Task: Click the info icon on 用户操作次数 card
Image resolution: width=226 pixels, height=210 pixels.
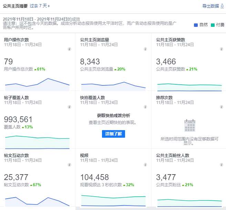Action: pos(69,49)
